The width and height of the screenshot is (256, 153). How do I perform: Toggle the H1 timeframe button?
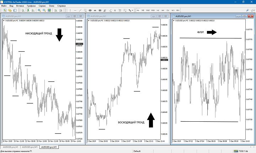[x=158, y=10]
